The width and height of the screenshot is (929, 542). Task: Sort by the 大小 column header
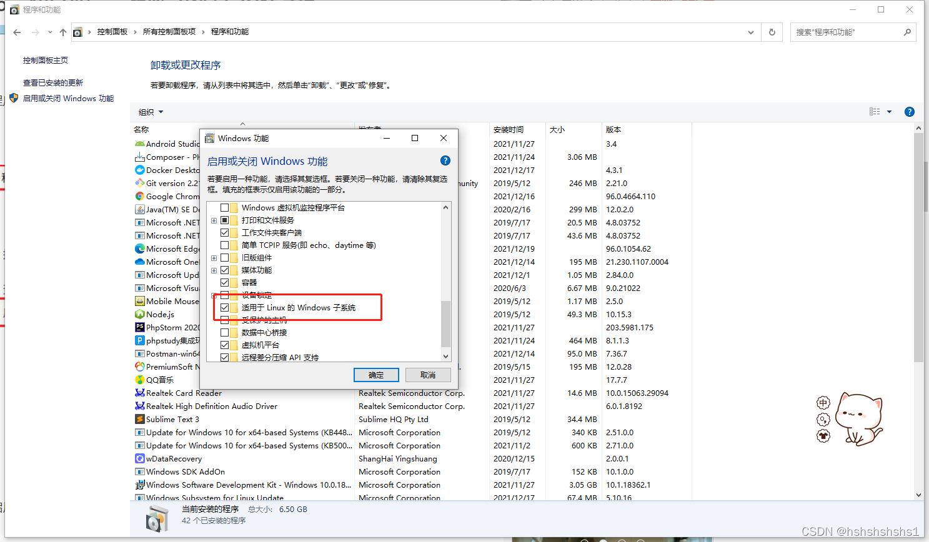[x=557, y=129]
